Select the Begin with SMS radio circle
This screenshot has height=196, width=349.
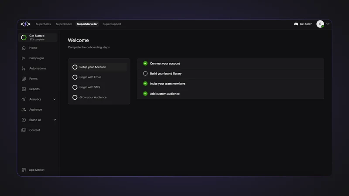point(75,87)
